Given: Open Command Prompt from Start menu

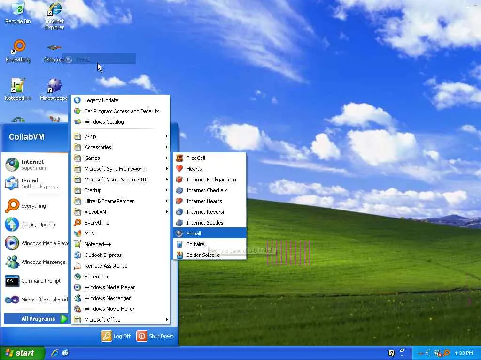Looking at the screenshot, I should click(x=36, y=281).
